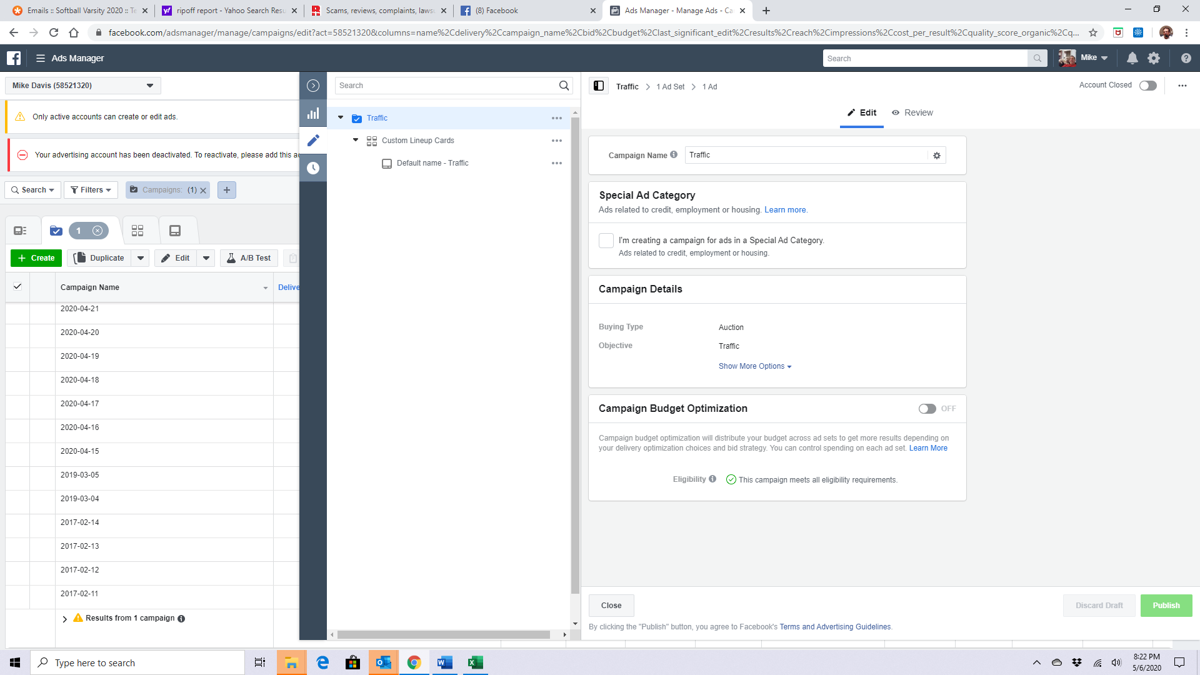Viewport: 1200px width, 675px height.
Task: Remove the Campaigns (1) filter chip
Action: pos(203,191)
